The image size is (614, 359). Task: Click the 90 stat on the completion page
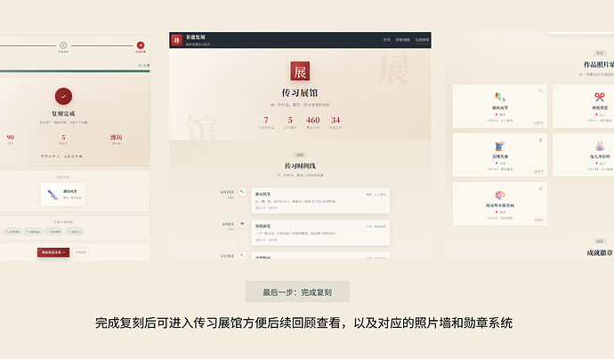click(10, 137)
